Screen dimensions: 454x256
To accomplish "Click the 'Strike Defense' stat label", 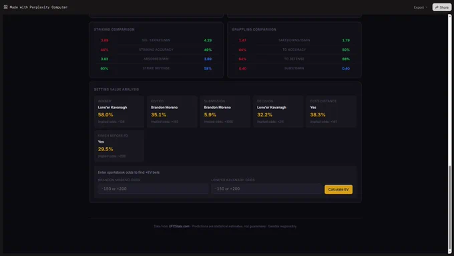I will (x=156, y=68).
